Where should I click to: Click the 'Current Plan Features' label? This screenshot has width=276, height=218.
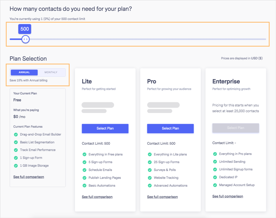pyautogui.click(x=28, y=127)
